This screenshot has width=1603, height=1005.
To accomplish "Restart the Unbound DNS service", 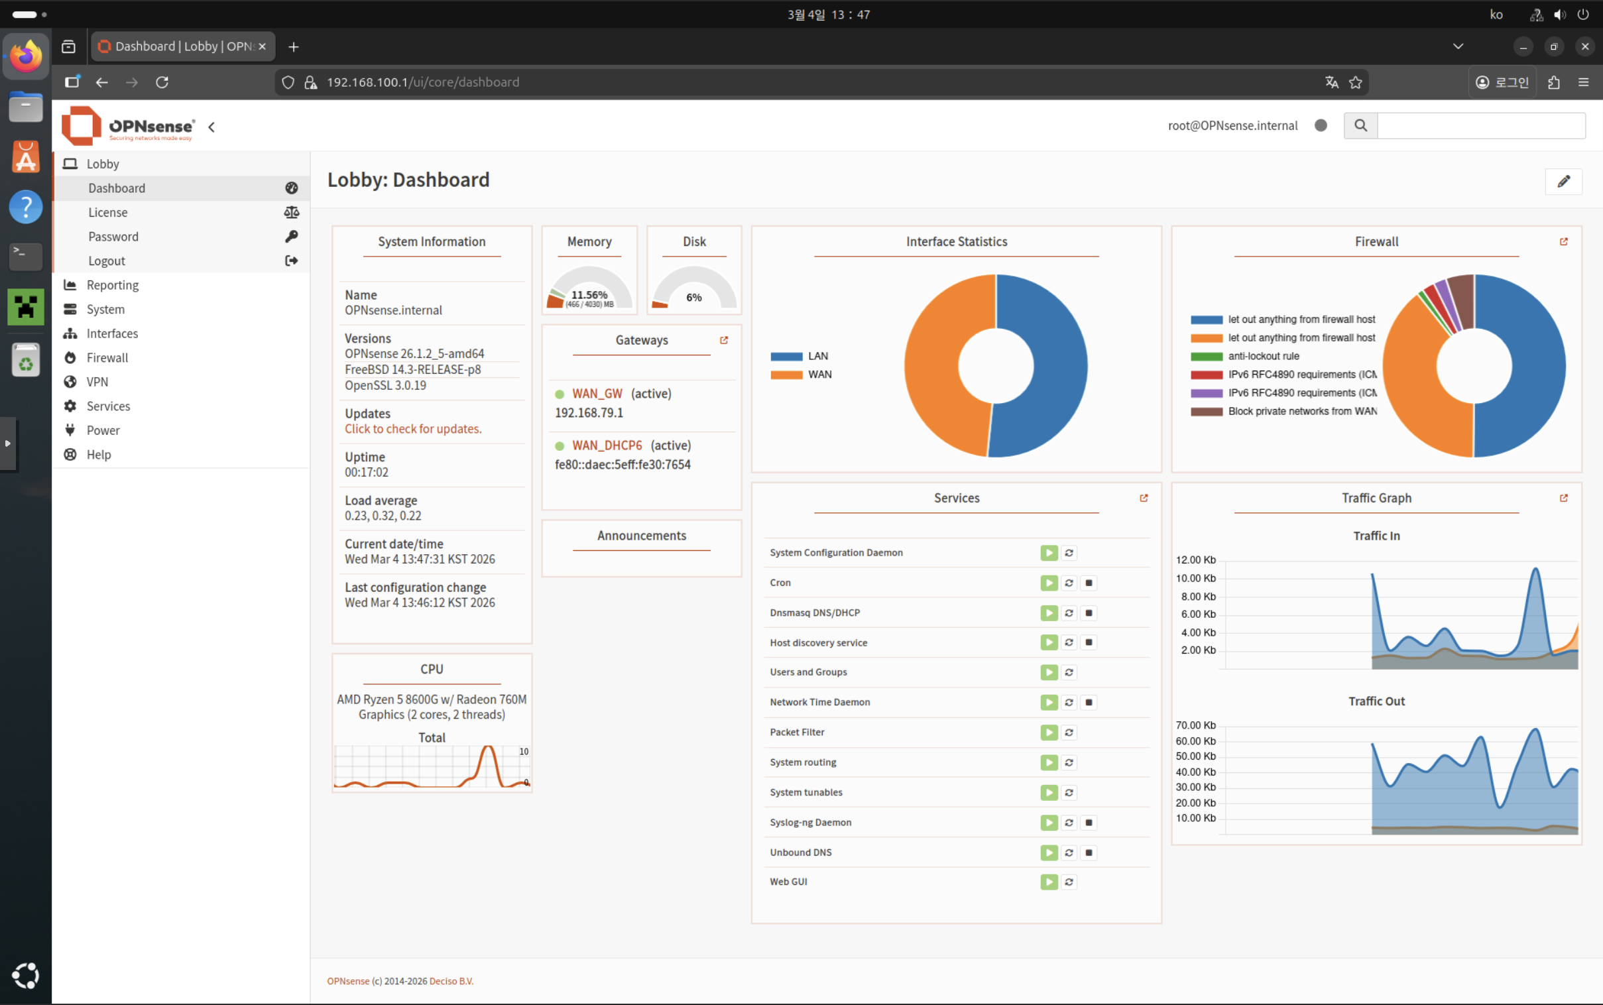I will [1069, 852].
